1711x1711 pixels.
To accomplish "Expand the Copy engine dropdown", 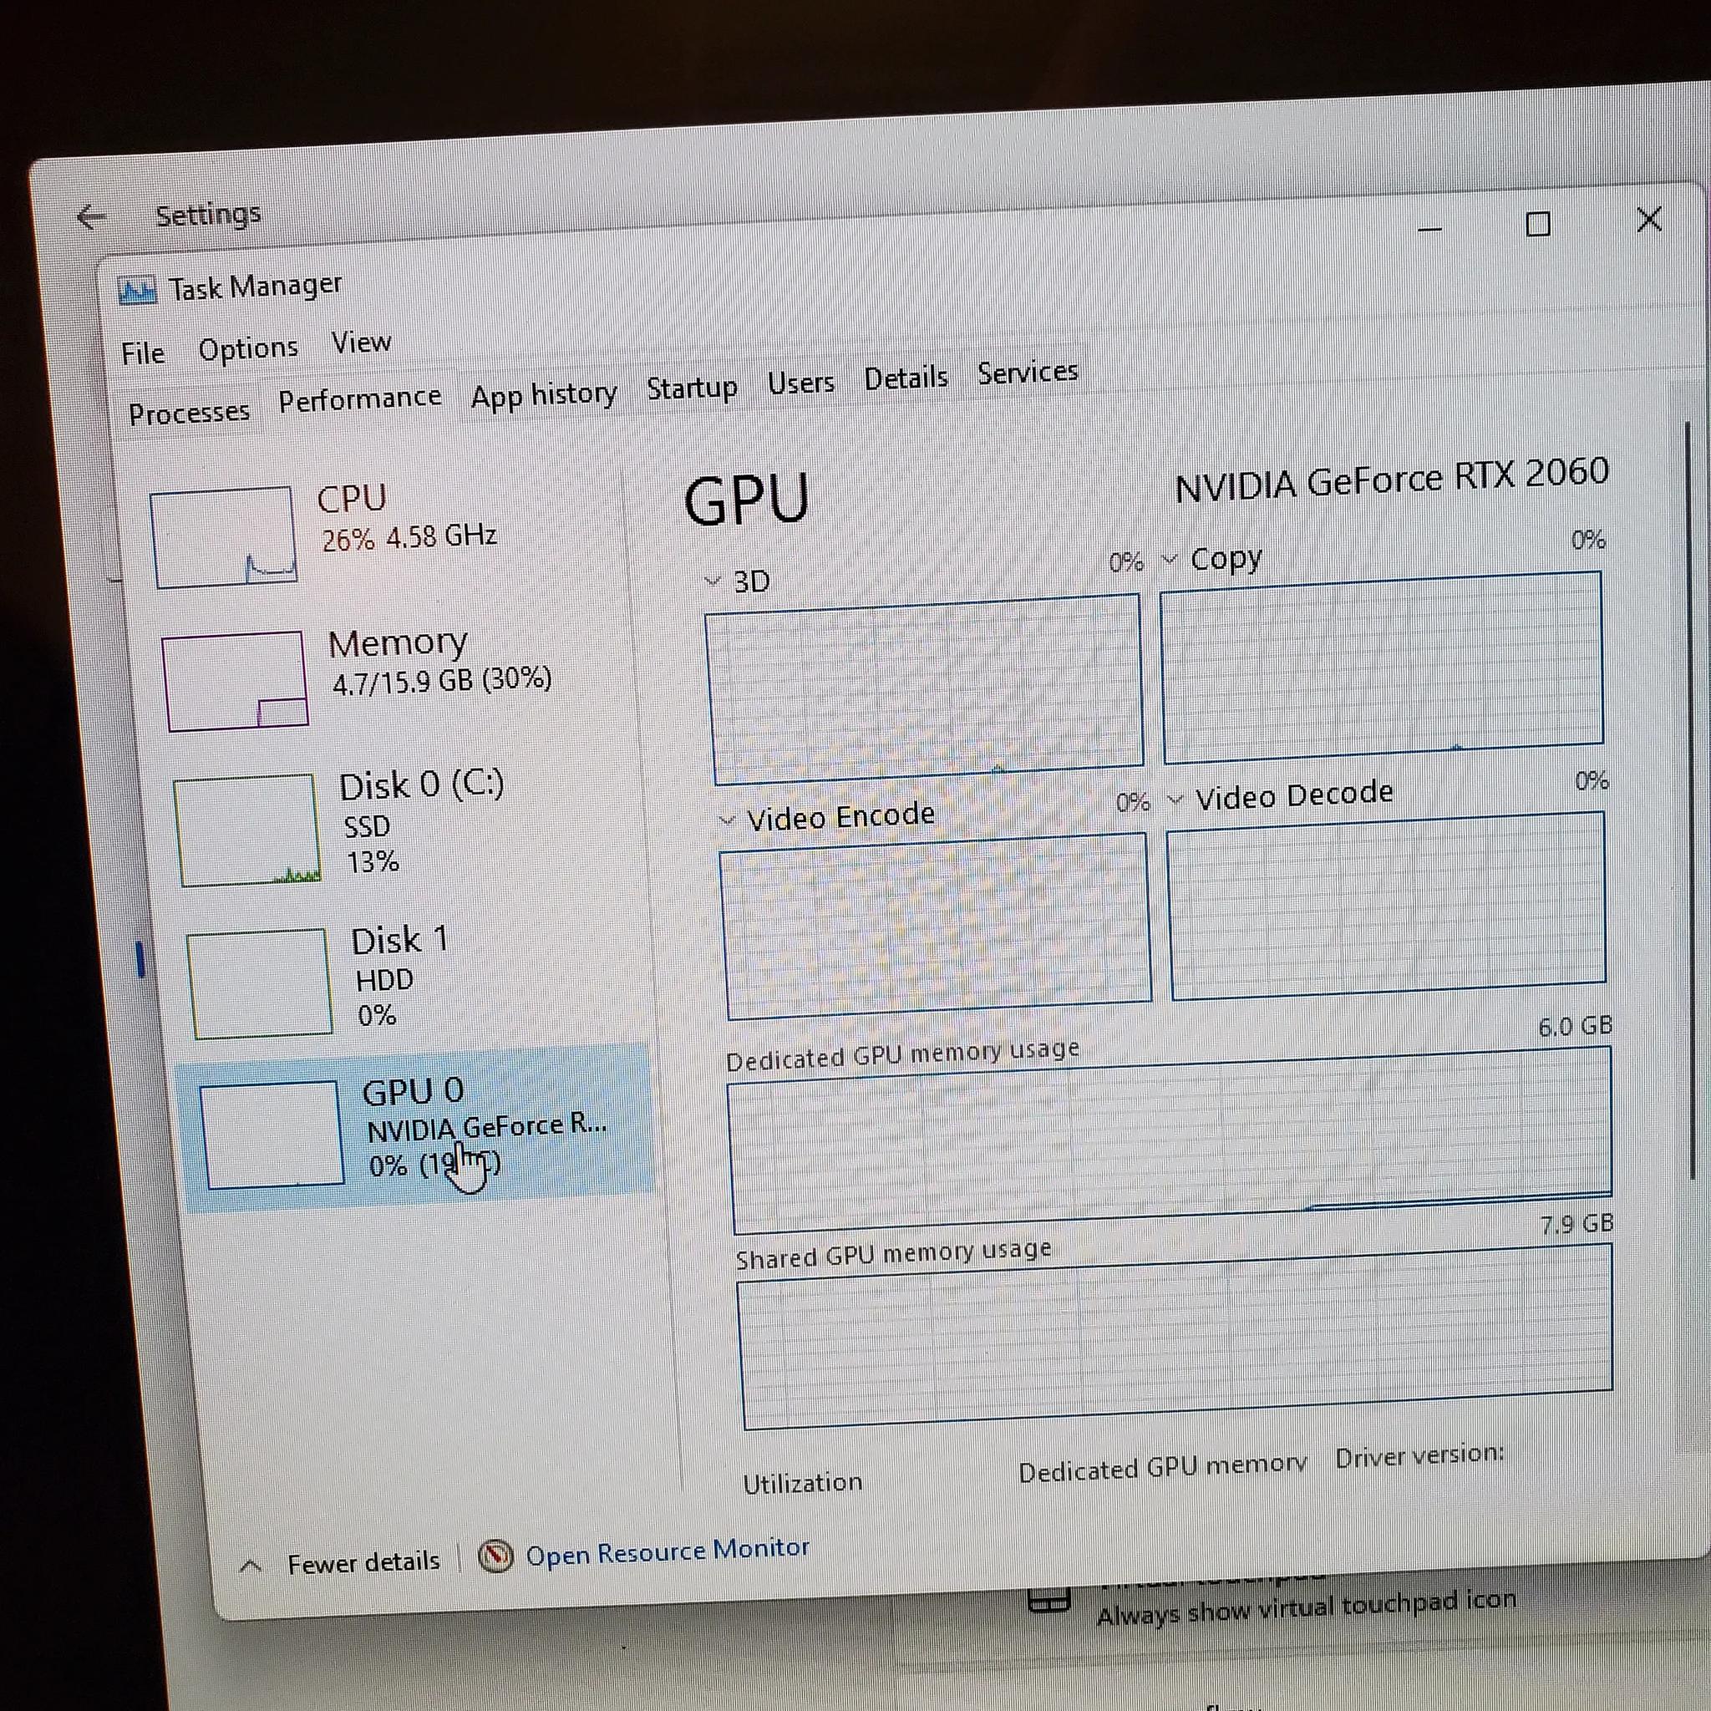I will [x=1169, y=559].
